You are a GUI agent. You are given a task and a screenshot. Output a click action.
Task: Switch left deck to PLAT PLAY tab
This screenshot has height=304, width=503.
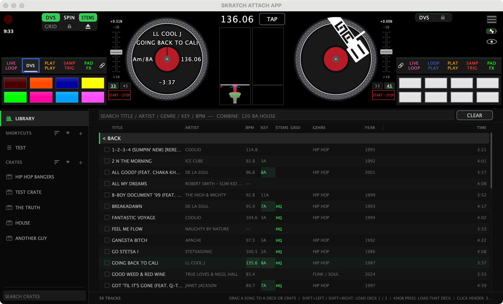coord(50,65)
